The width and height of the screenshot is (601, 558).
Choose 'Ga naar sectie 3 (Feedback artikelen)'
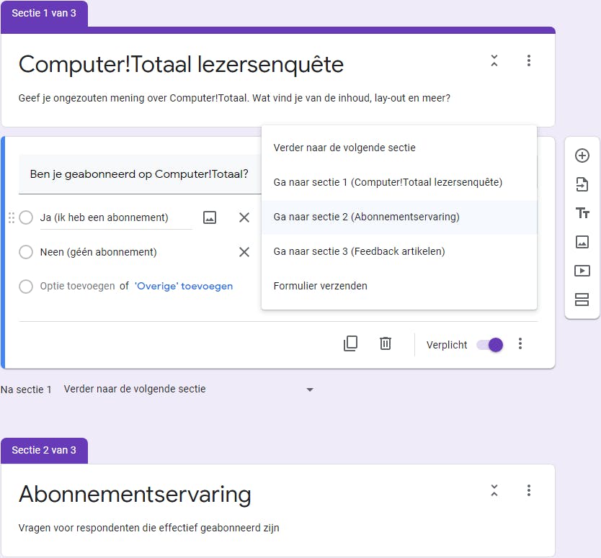pos(399,251)
